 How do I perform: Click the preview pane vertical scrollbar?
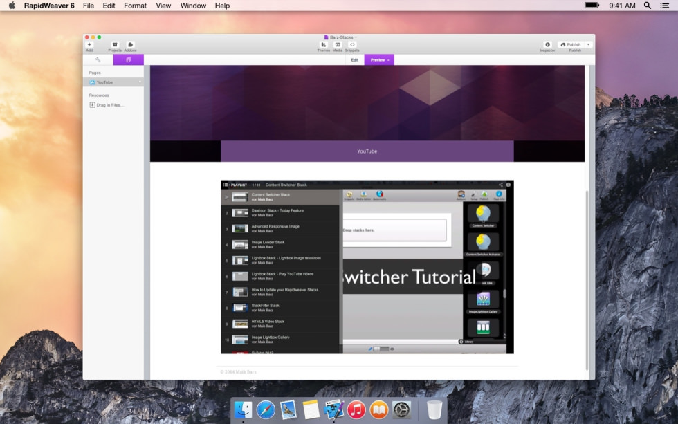(x=587, y=280)
